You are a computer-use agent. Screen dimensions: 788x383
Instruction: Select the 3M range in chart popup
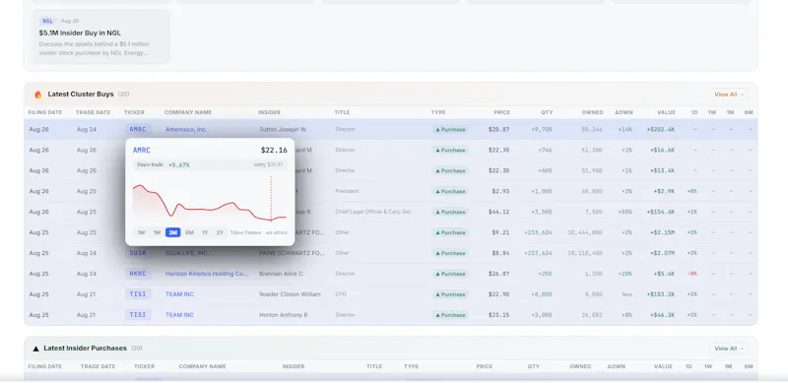[173, 232]
